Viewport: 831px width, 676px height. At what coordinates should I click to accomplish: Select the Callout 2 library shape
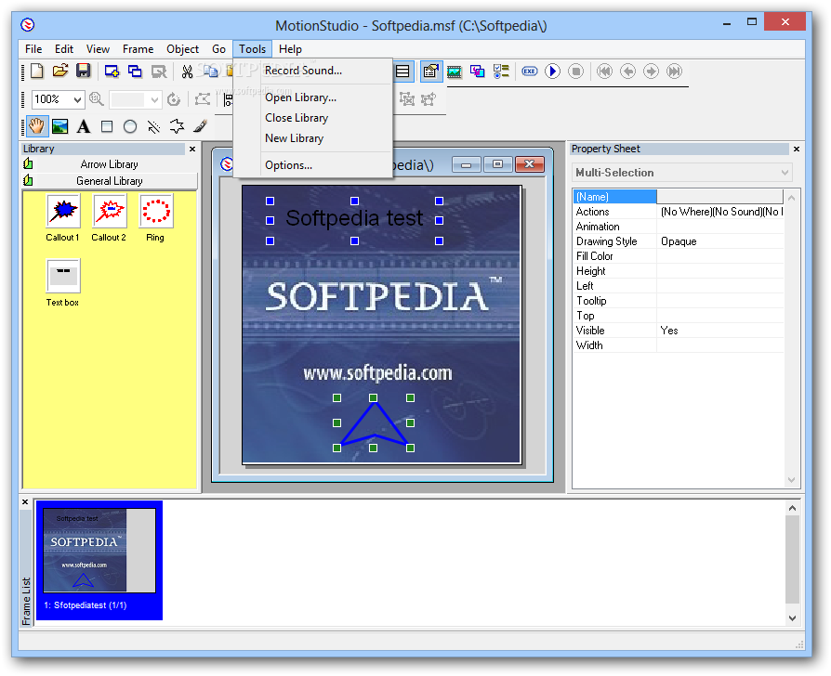pyautogui.click(x=109, y=218)
